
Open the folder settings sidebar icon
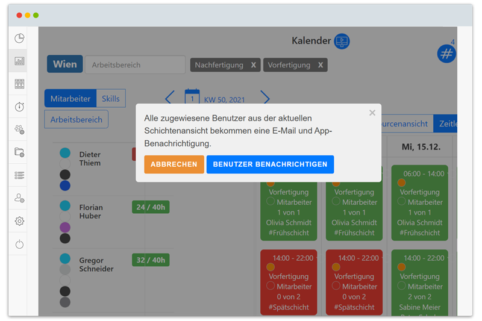point(19,152)
